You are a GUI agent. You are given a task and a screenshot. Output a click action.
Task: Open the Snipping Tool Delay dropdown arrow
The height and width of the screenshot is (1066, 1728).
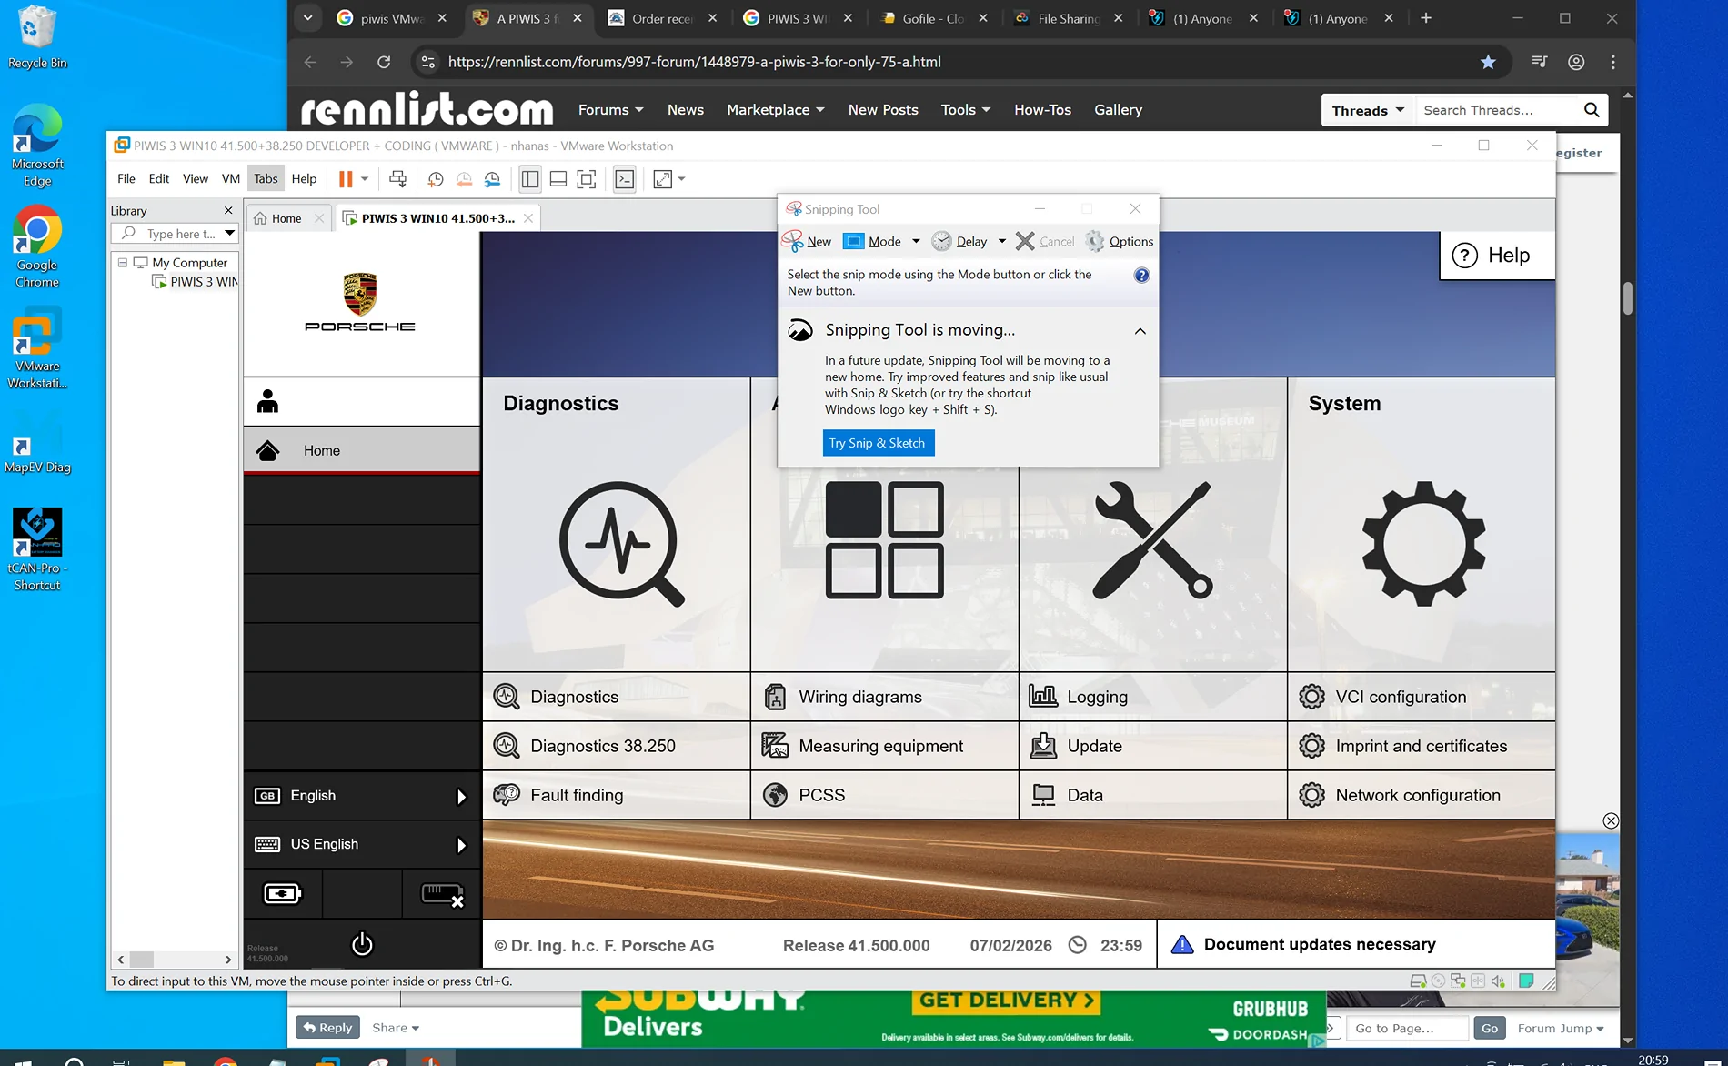1002,241
